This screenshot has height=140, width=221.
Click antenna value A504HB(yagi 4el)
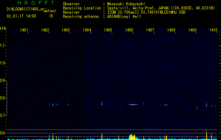(x=124, y=16)
